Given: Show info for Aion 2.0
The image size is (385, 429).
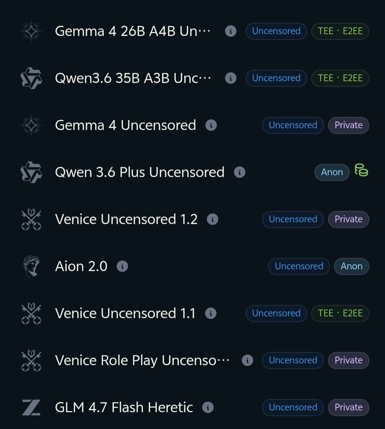Looking at the screenshot, I should click(122, 267).
